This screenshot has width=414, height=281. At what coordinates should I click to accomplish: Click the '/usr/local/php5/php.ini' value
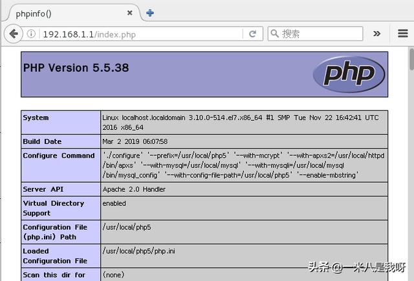point(139,251)
